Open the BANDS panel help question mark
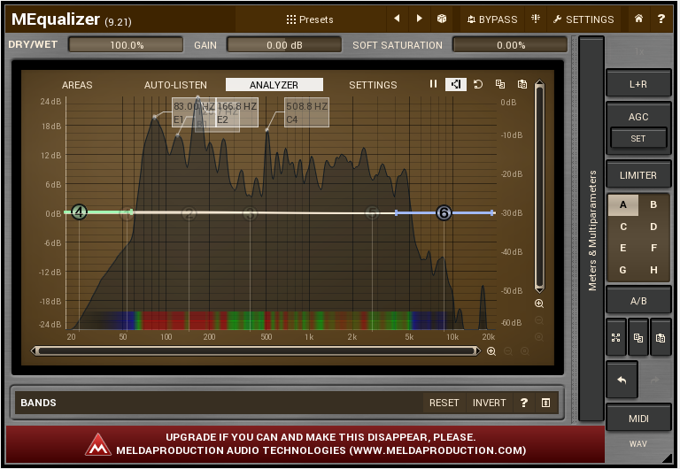The image size is (680, 469). (x=524, y=403)
